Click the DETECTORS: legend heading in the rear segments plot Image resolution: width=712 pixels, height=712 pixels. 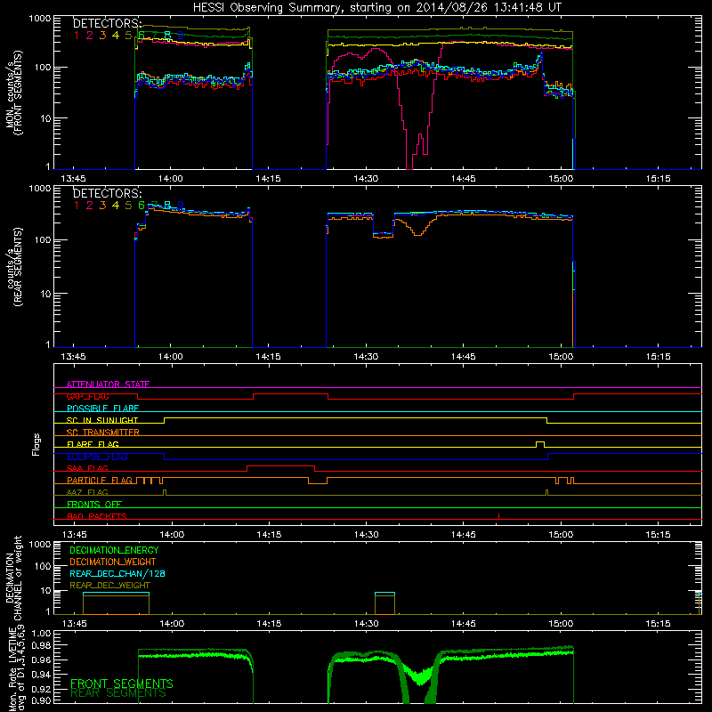pos(107,194)
